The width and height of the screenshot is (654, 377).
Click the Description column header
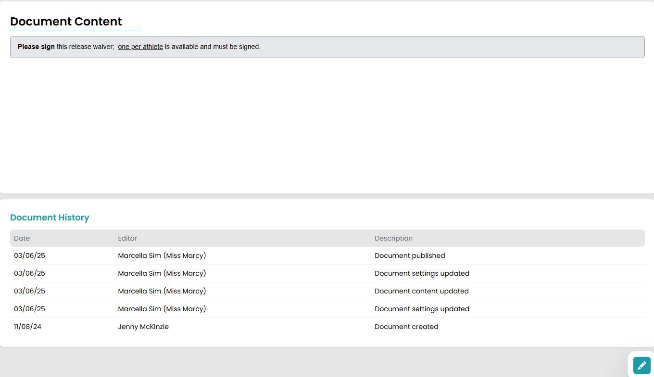click(x=393, y=238)
